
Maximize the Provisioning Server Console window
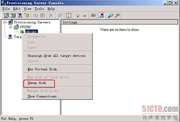170,3
